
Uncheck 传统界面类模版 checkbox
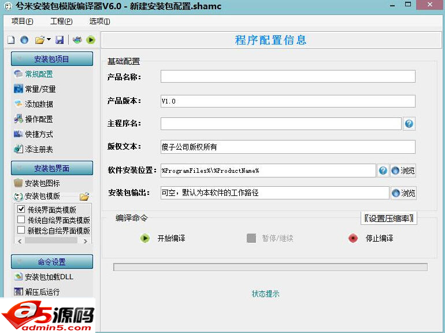tap(21, 209)
